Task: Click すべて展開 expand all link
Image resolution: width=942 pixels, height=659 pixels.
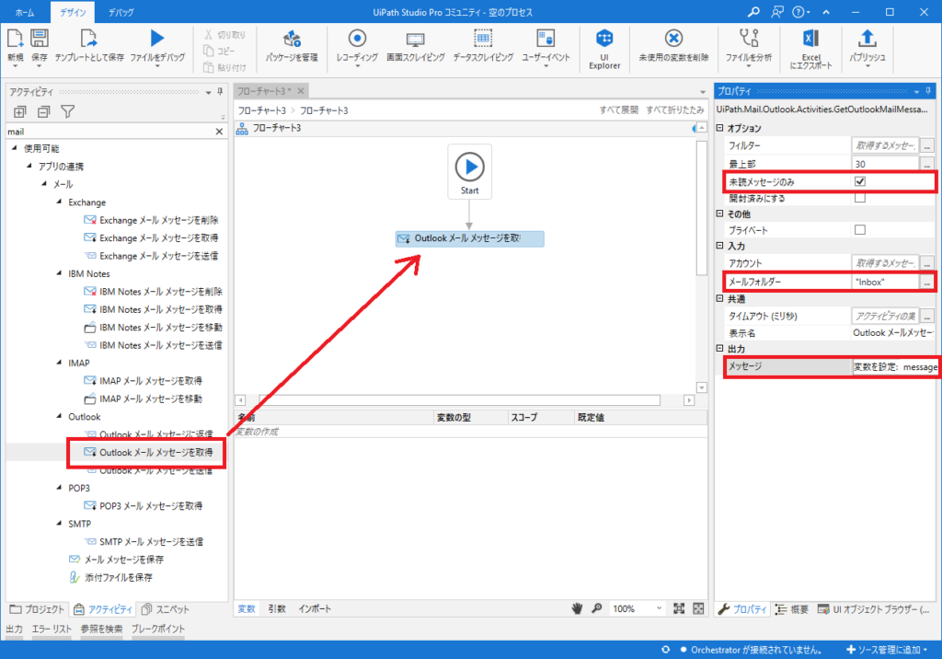Action: 618,110
